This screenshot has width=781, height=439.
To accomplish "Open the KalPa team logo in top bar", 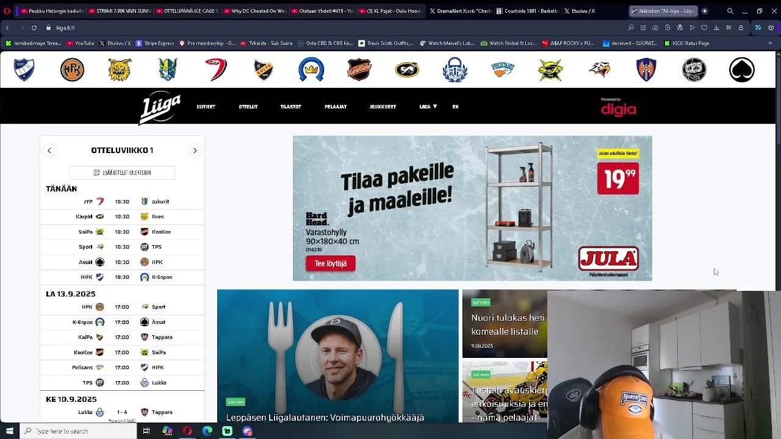I will [x=264, y=70].
